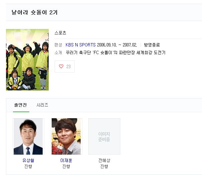The image size is (202, 175).
Task: Click the 소개 label
Action: [x=58, y=53]
